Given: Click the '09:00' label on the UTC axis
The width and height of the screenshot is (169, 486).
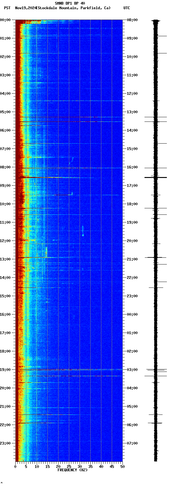Looking at the screenshot, I should pyautogui.click(x=132, y=38).
